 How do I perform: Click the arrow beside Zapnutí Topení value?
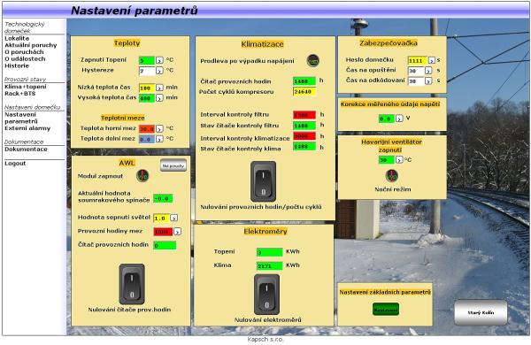[159, 60]
